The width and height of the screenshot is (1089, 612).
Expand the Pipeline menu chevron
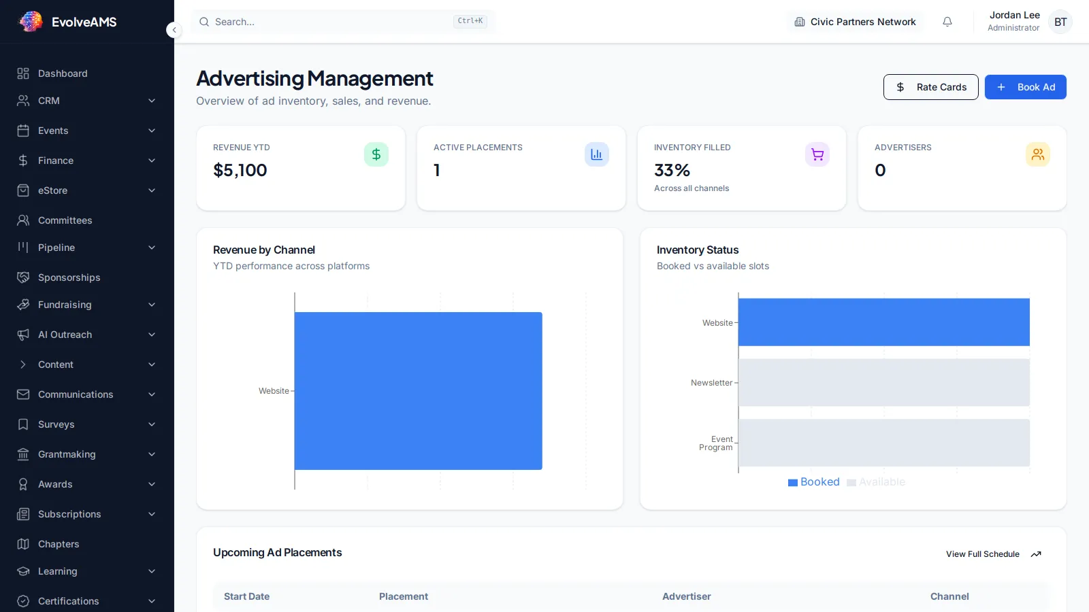click(x=152, y=248)
